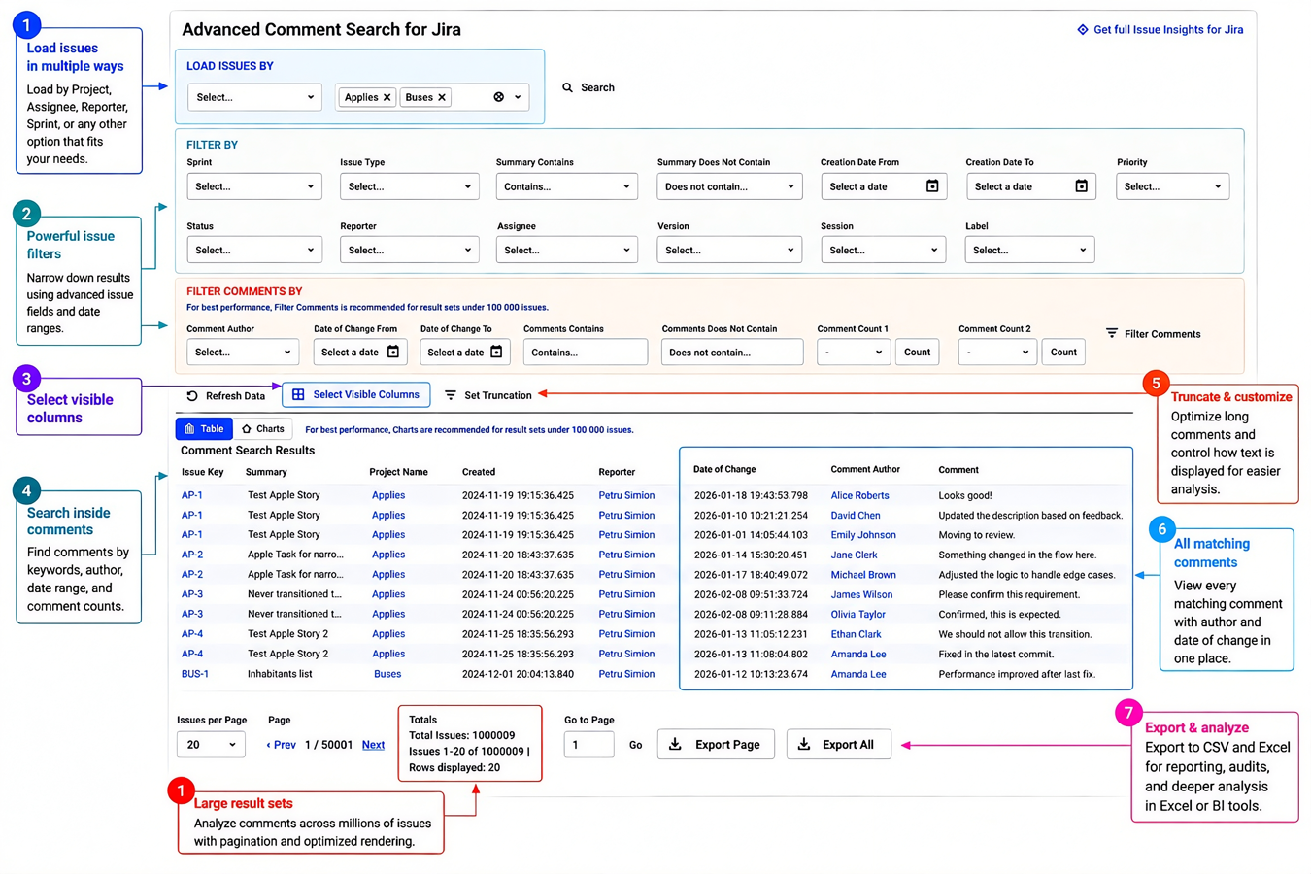Screen dimensions: 1311x874
Task: Open comment author Ethan Clark link
Action: (x=857, y=634)
